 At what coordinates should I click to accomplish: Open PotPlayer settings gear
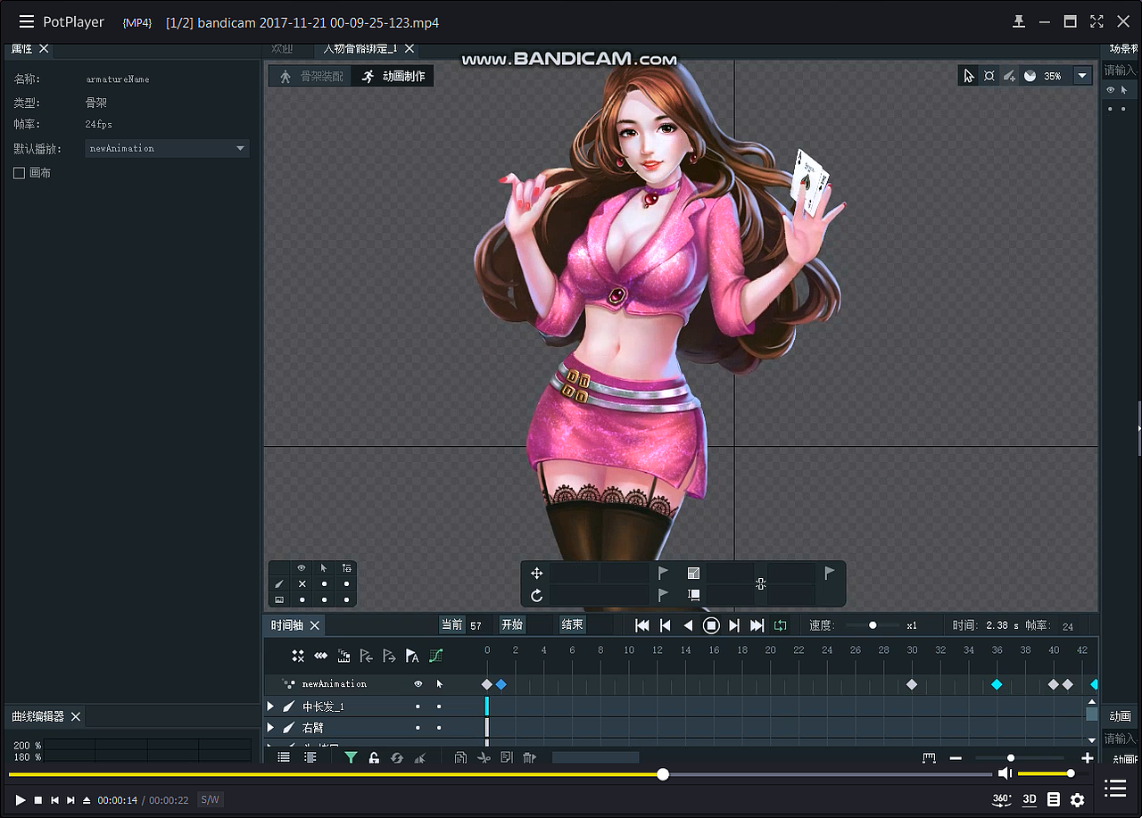coord(1078,799)
